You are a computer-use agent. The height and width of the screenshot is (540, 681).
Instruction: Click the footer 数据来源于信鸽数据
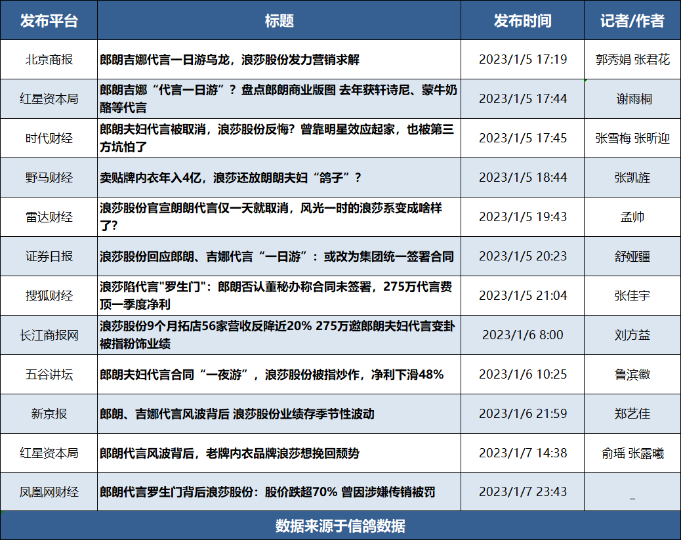click(x=340, y=526)
